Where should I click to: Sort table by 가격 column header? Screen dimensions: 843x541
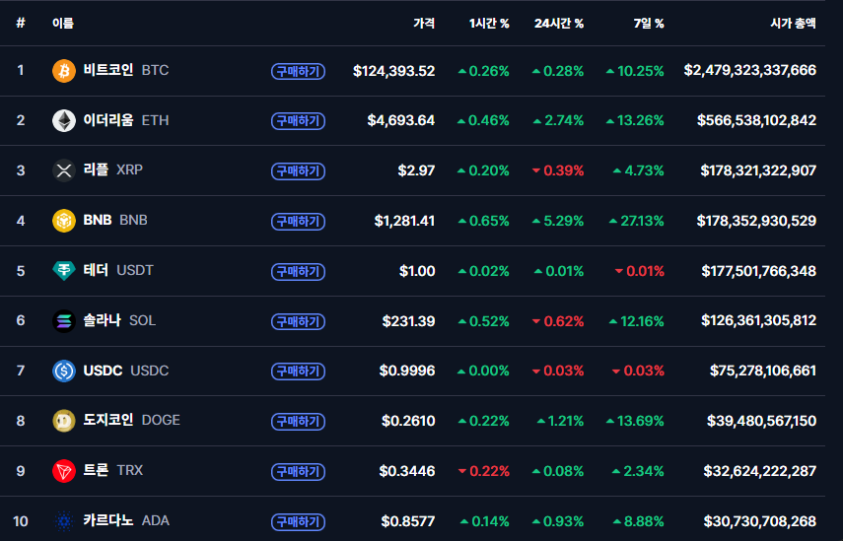coord(424,23)
